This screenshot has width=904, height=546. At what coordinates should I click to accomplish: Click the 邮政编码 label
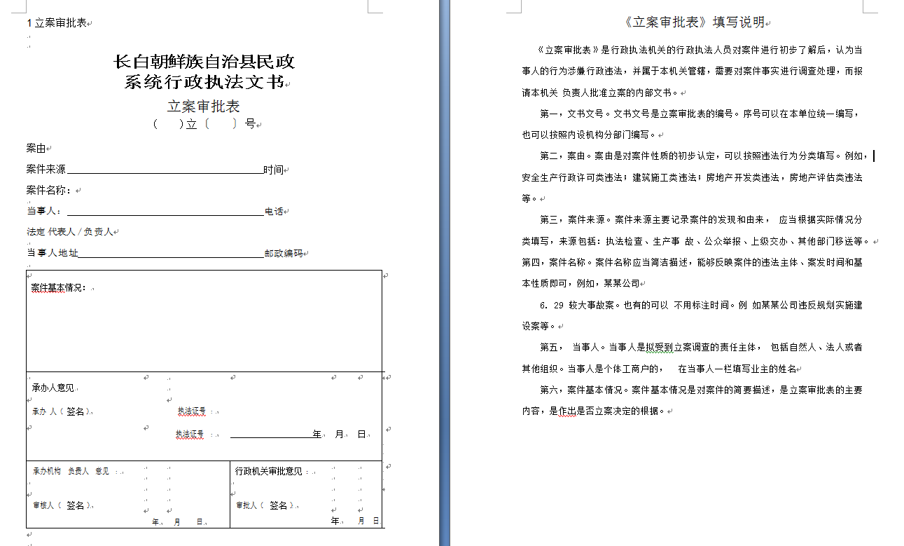[284, 254]
